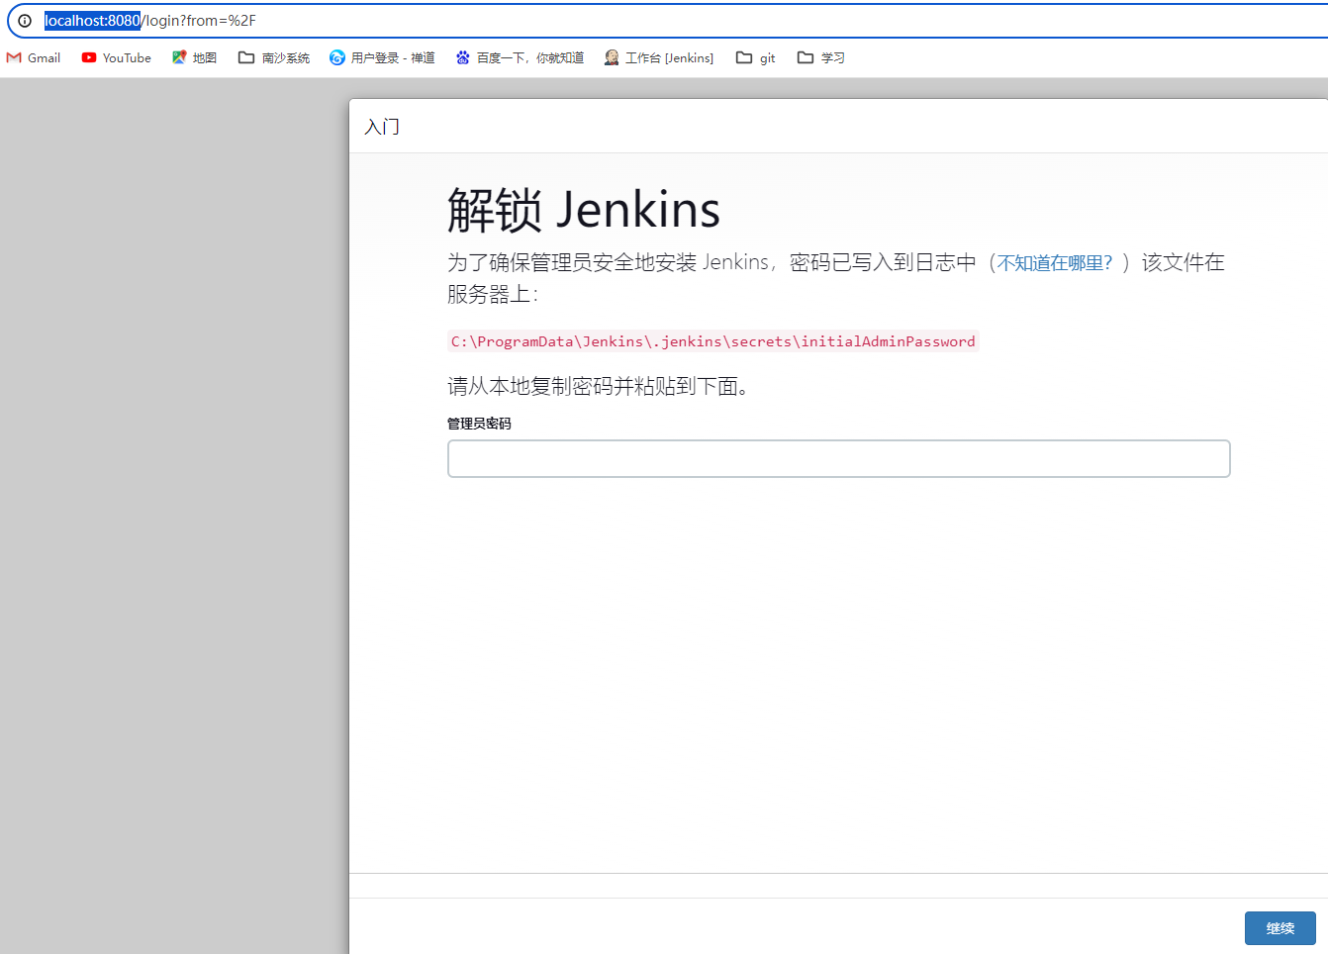Image resolution: width=1328 pixels, height=954 pixels.
Task: Open the 百度一下，你就知道 bookmark
Action: pyautogui.click(x=520, y=58)
